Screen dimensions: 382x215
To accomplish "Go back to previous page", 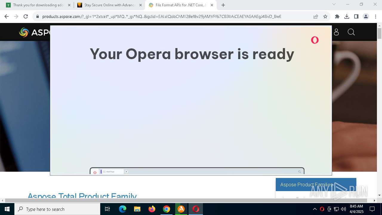I will point(7,16).
